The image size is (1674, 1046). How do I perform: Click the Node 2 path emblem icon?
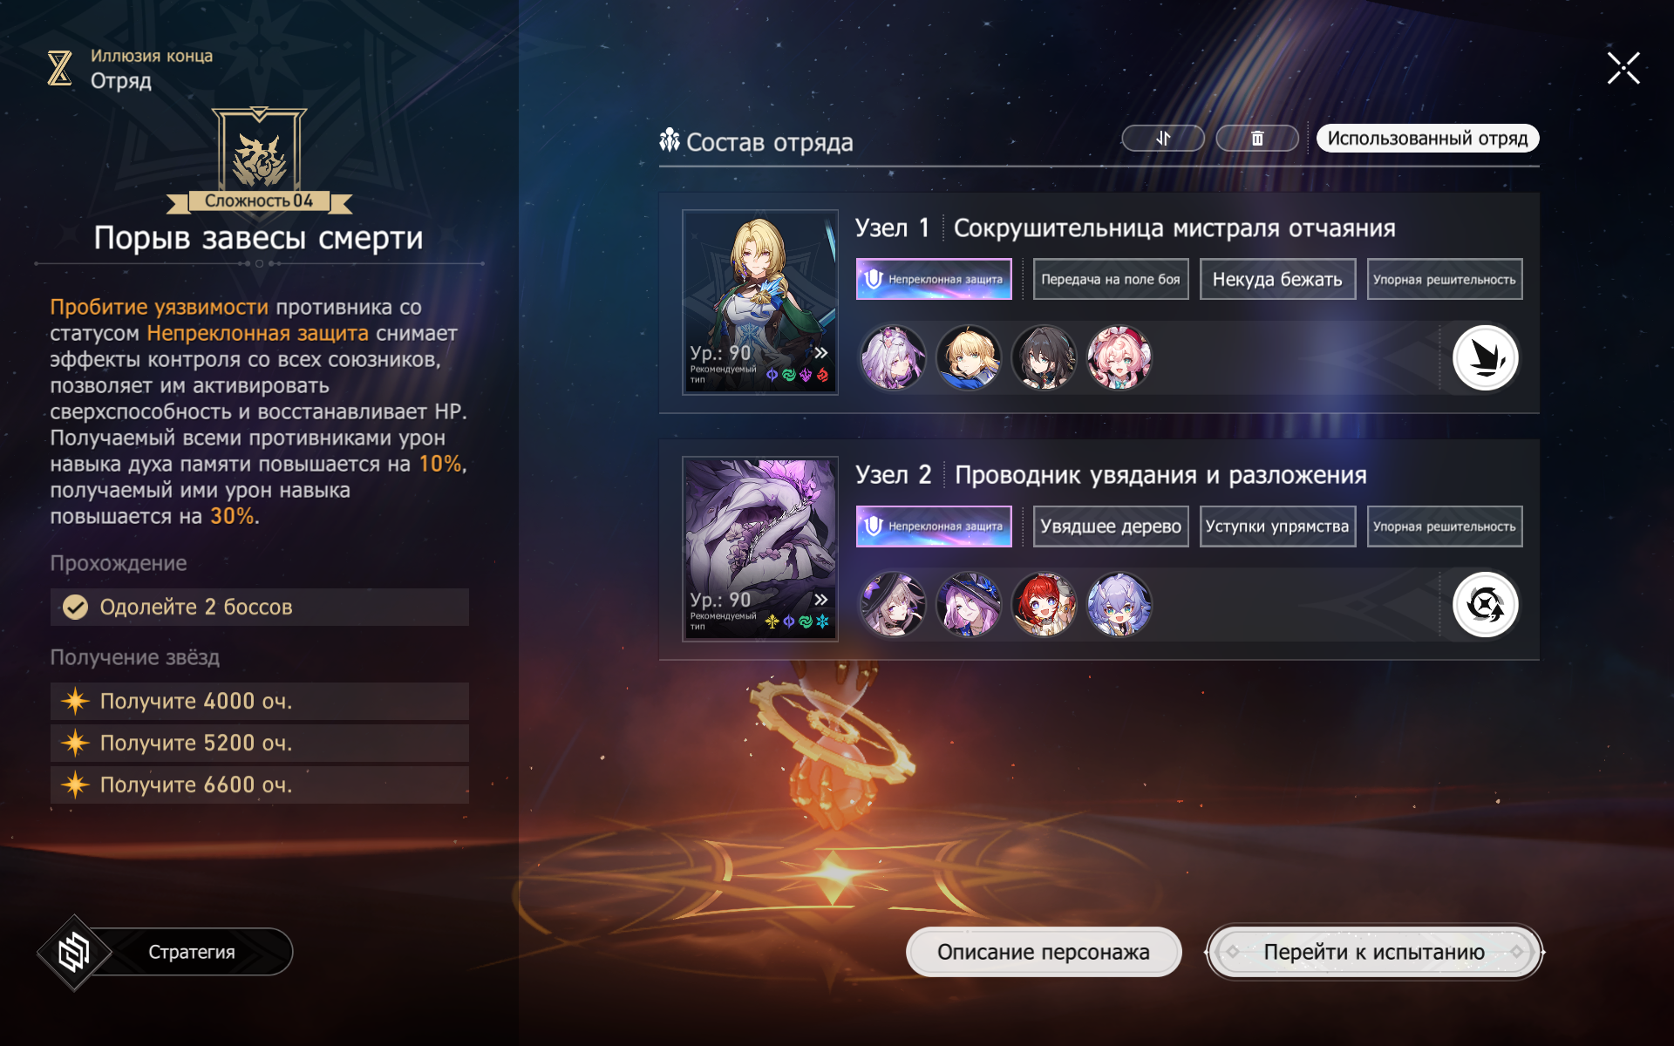pyautogui.click(x=1486, y=604)
